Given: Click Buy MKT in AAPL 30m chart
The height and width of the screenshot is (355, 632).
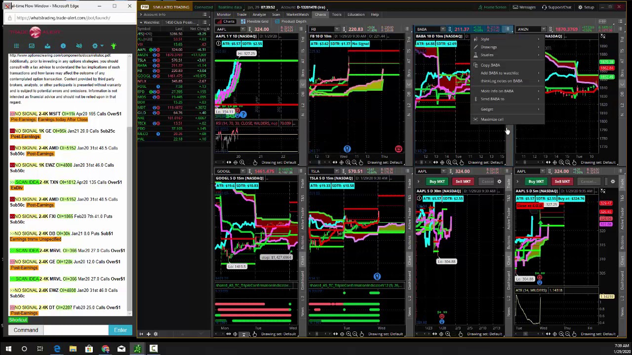Looking at the screenshot, I should pyautogui.click(x=437, y=181).
